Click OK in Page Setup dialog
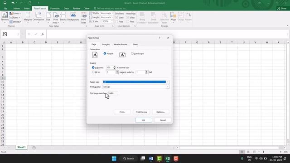Screen dimensions: 290x163 click(x=144, y=120)
